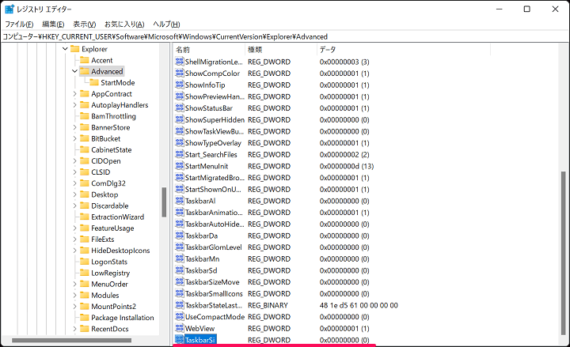570x347 pixels.
Task: Click the ShowStatusBar DWORD value icon
Action: pyautogui.click(x=179, y=108)
